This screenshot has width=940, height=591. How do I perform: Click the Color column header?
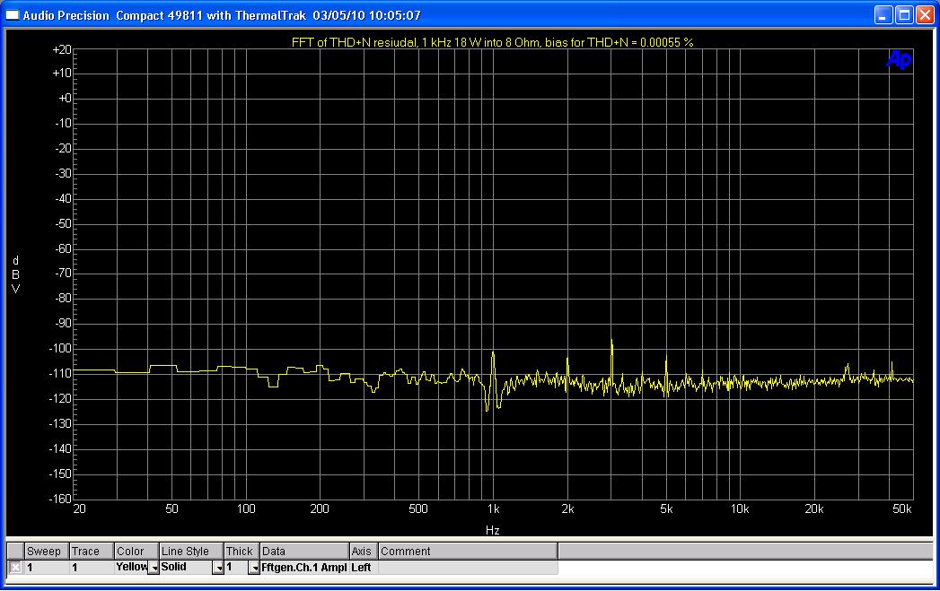(x=136, y=551)
